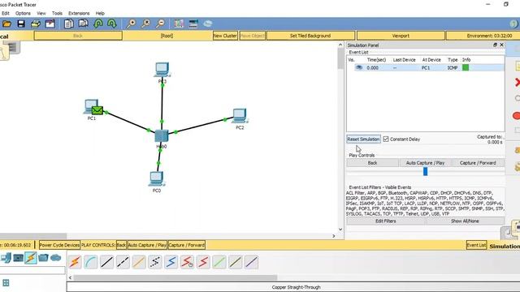The image size is (520, 292).
Task: Select the light blue Console cable
Action: pos(91,262)
